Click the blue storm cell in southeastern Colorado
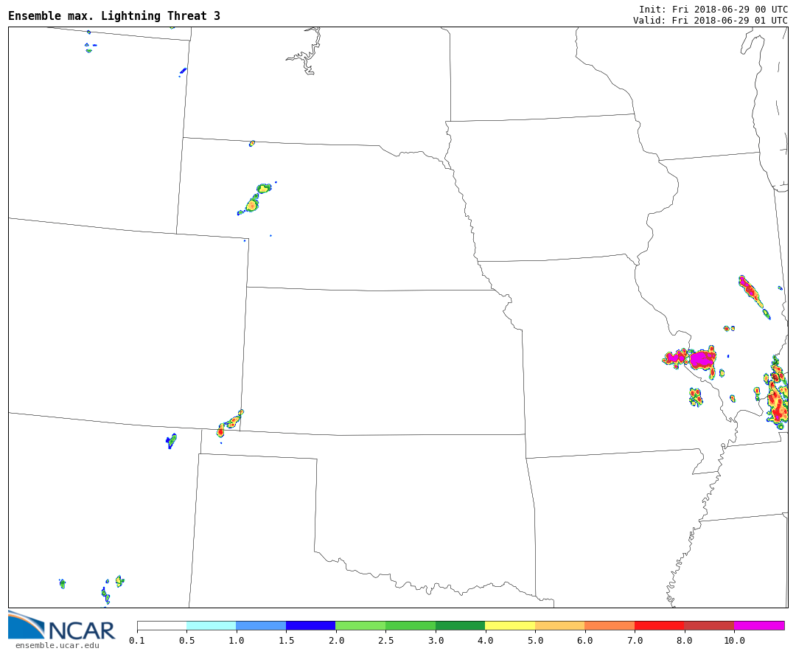This screenshot has width=796, height=654. point(171,441)
